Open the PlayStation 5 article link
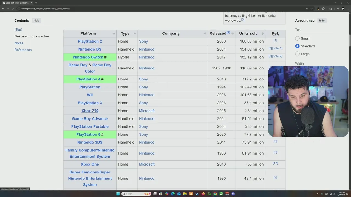 (x=88, y=134)
